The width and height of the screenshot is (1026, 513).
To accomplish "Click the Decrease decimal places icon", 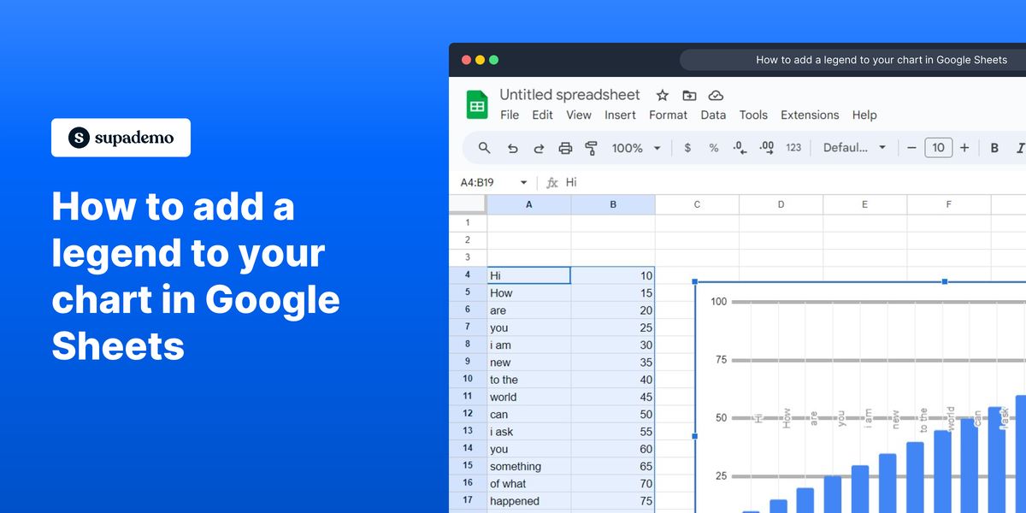I will tap(739, 147).
